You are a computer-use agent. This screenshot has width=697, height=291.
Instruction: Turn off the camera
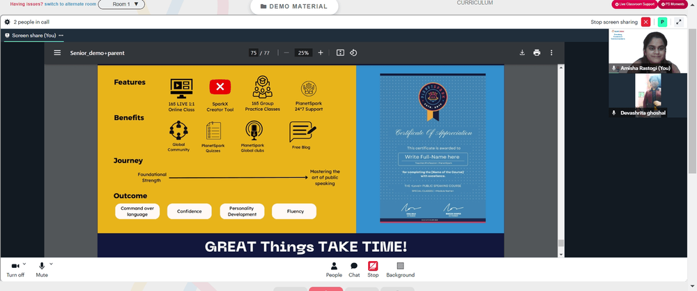(15, 269)
